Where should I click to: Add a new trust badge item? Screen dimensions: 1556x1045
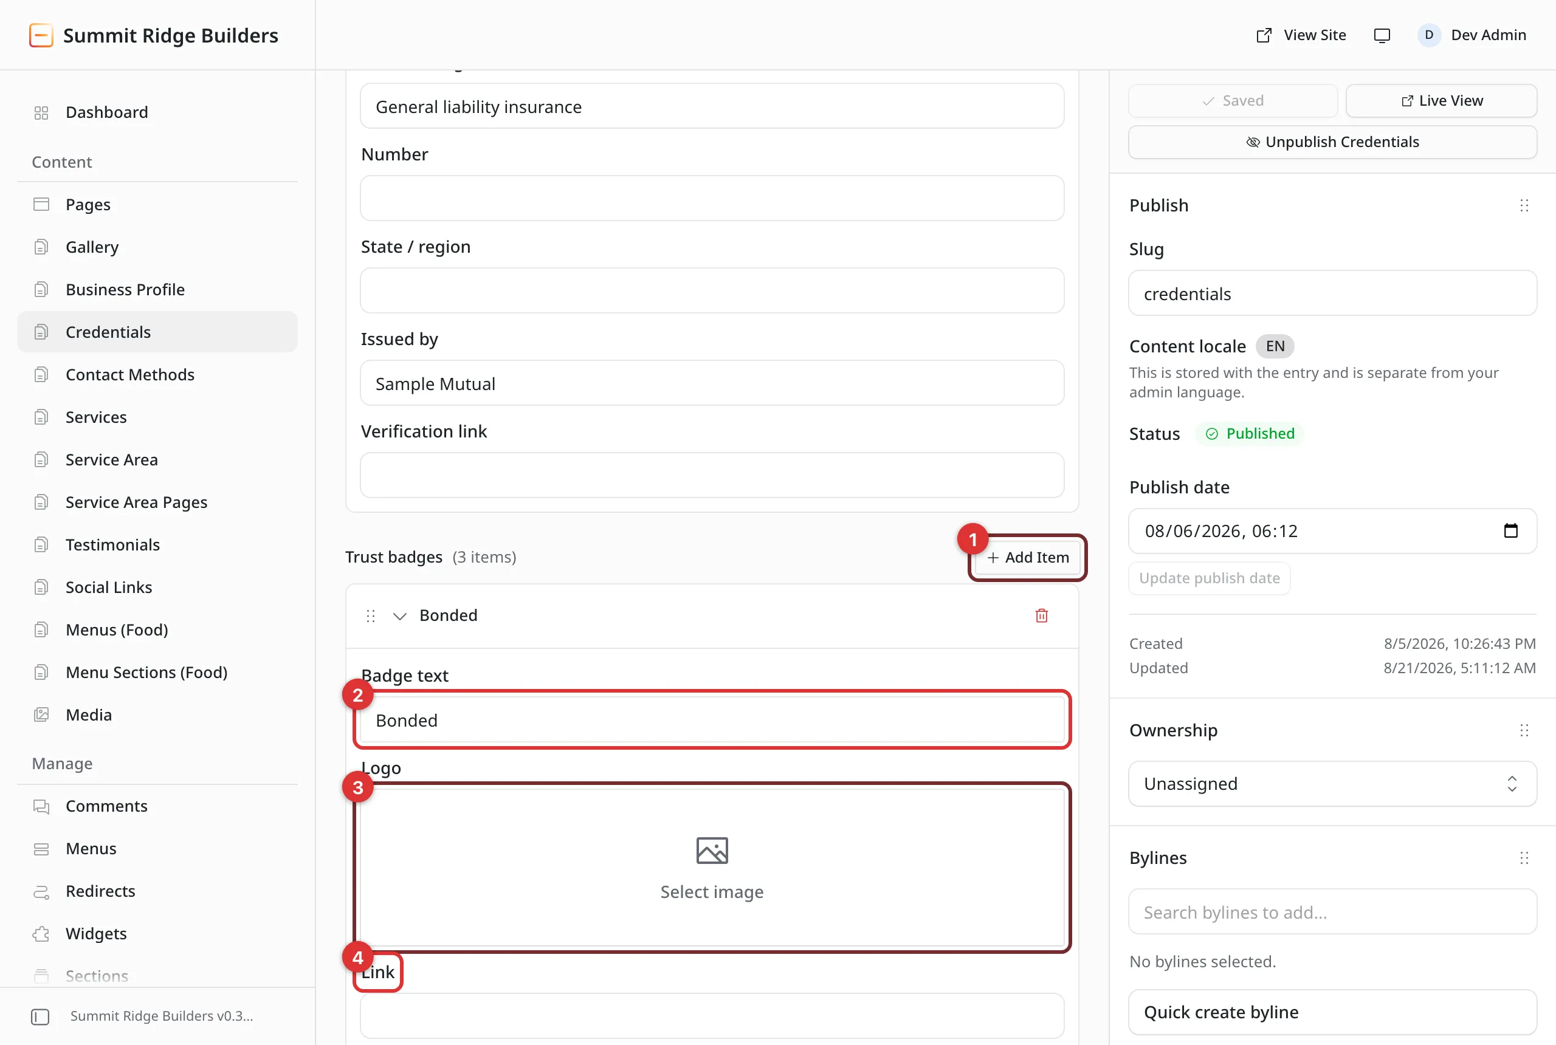(1027, 557)
